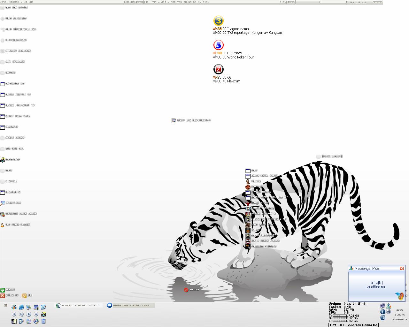Click TV3 channel logo
The width and height of the screenshot is (409, 327).
219,21
